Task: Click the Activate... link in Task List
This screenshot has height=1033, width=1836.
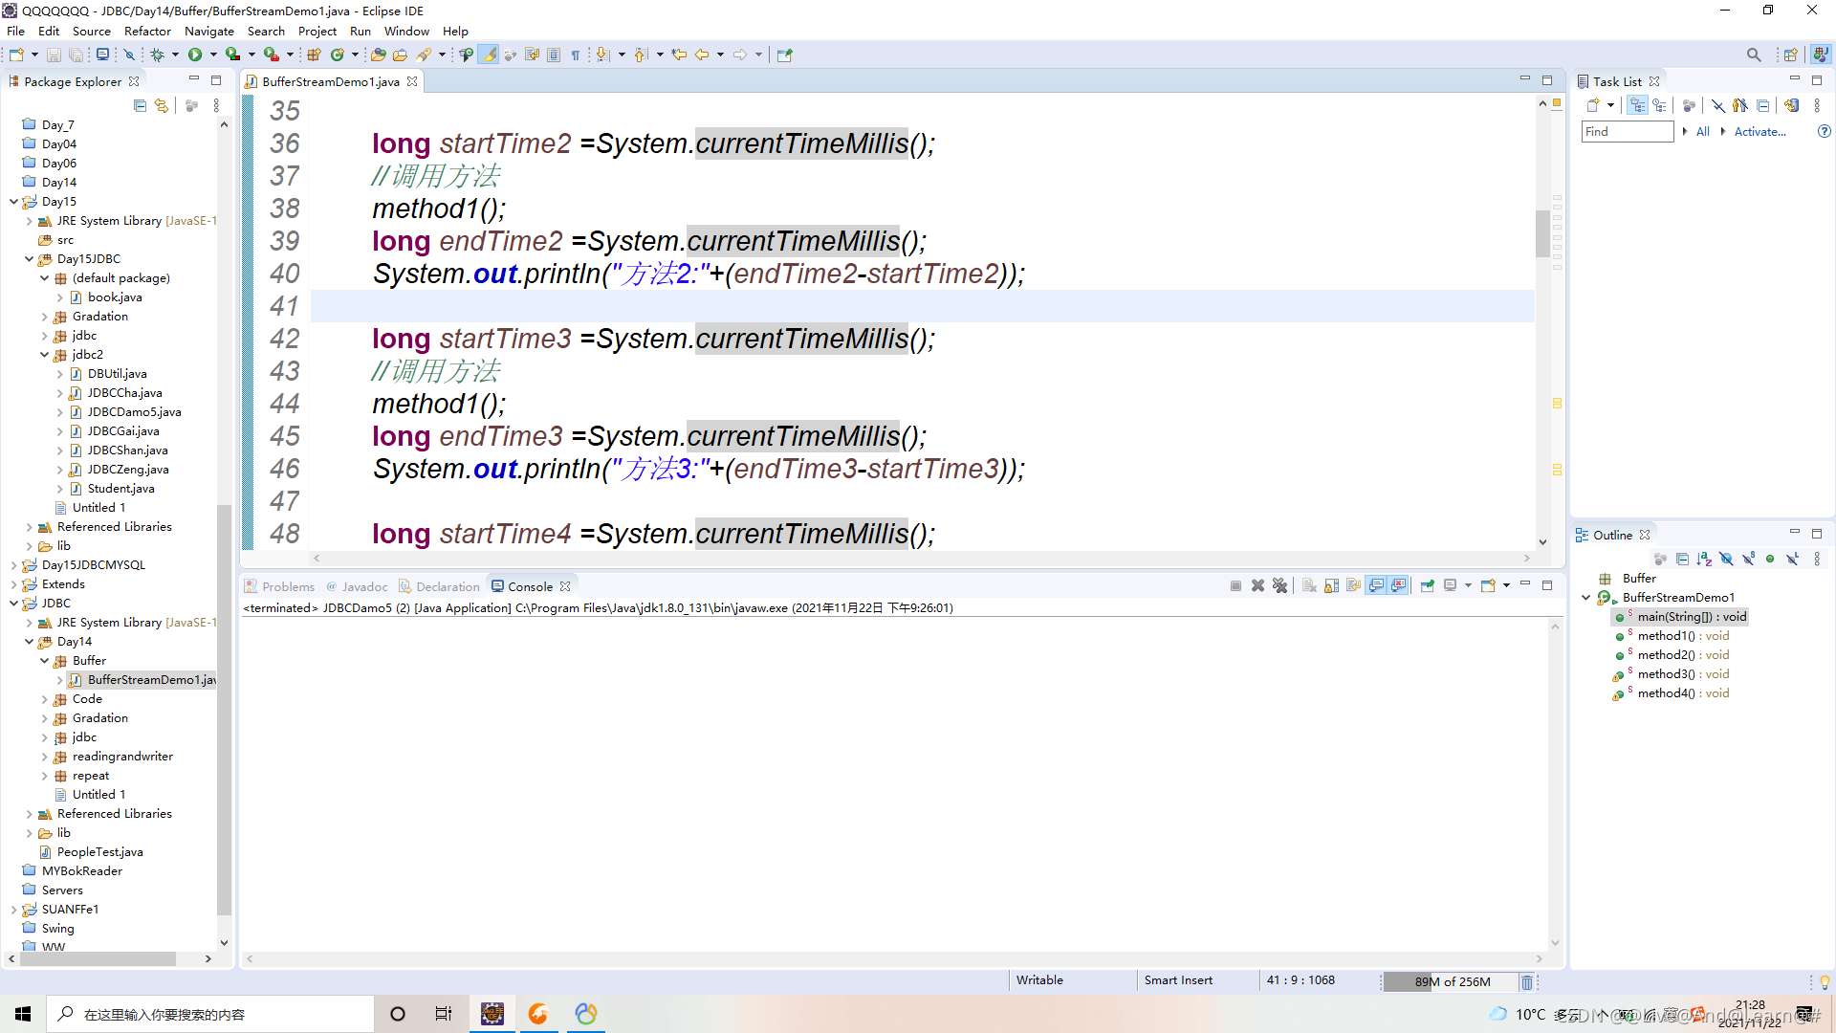Action: pyautogui.click(x=1759, y=132)
